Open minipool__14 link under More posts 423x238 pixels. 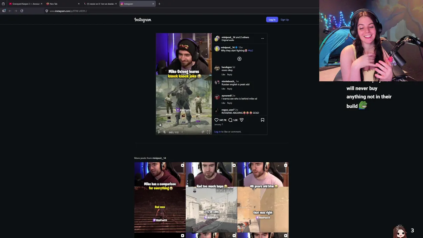coord(159,158)
